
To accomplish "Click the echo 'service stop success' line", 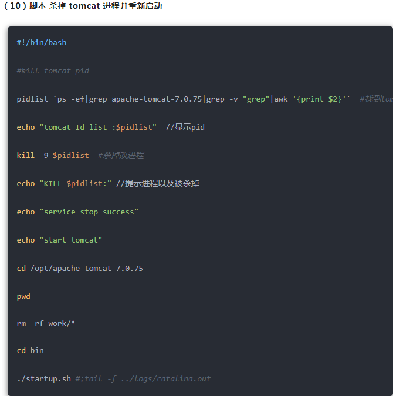I will pos(77,212).
